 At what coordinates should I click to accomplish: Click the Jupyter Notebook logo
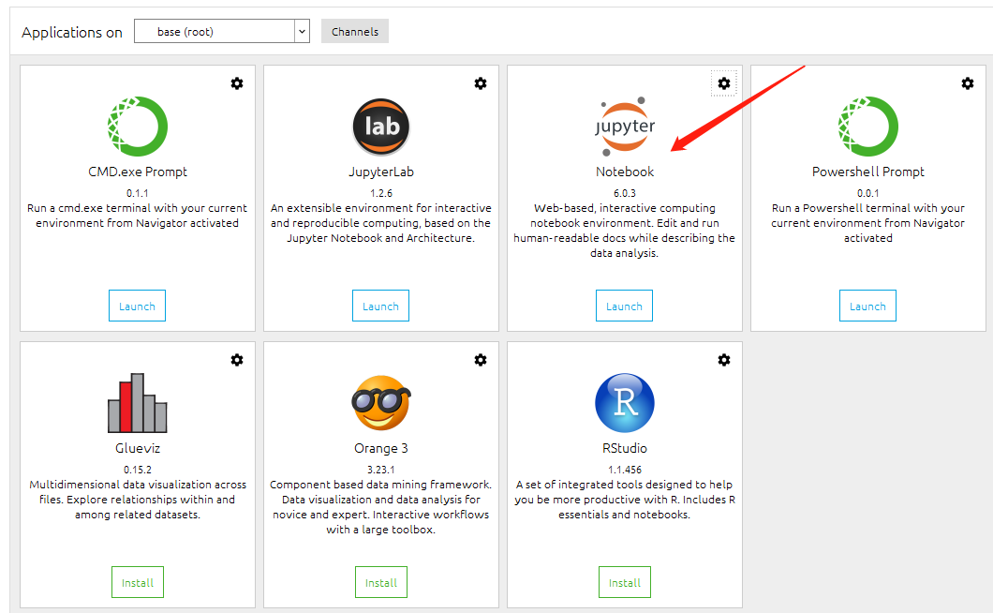point(625,127)
